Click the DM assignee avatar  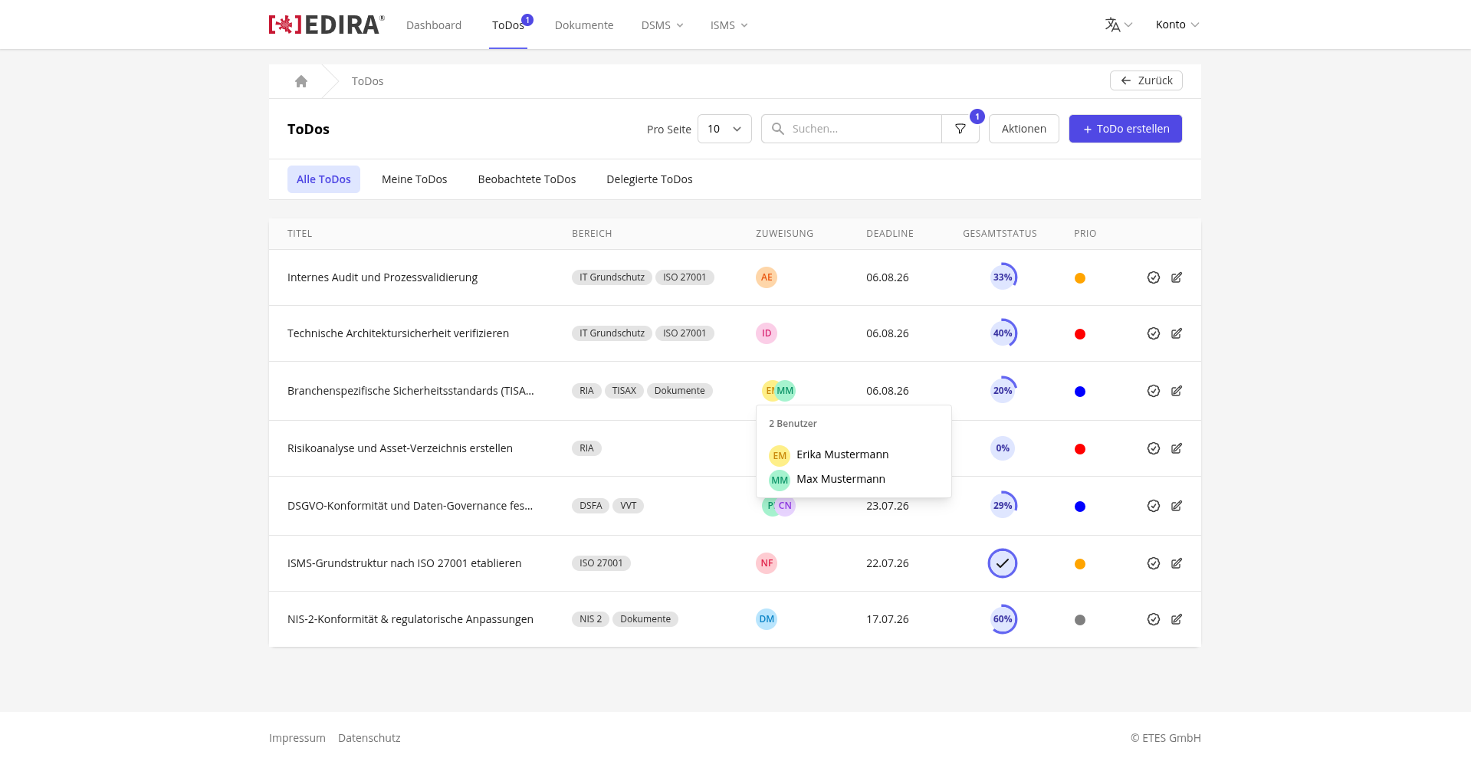[767, 619]
